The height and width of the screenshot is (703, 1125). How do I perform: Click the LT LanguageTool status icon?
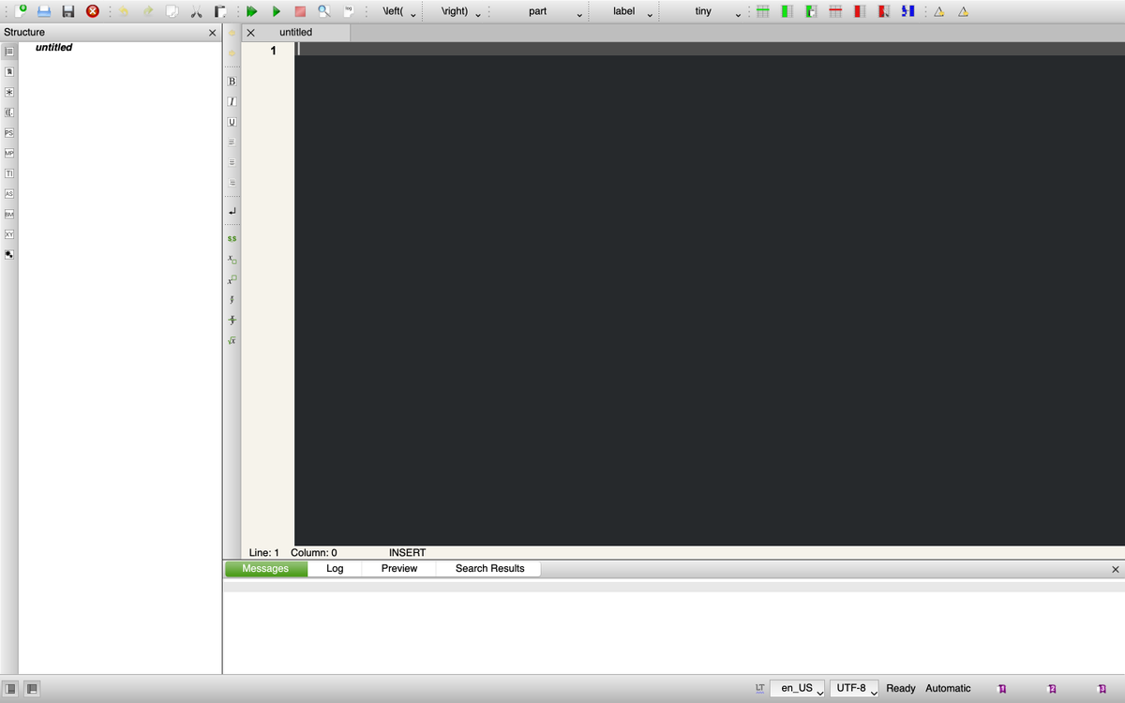coord(760,688)
